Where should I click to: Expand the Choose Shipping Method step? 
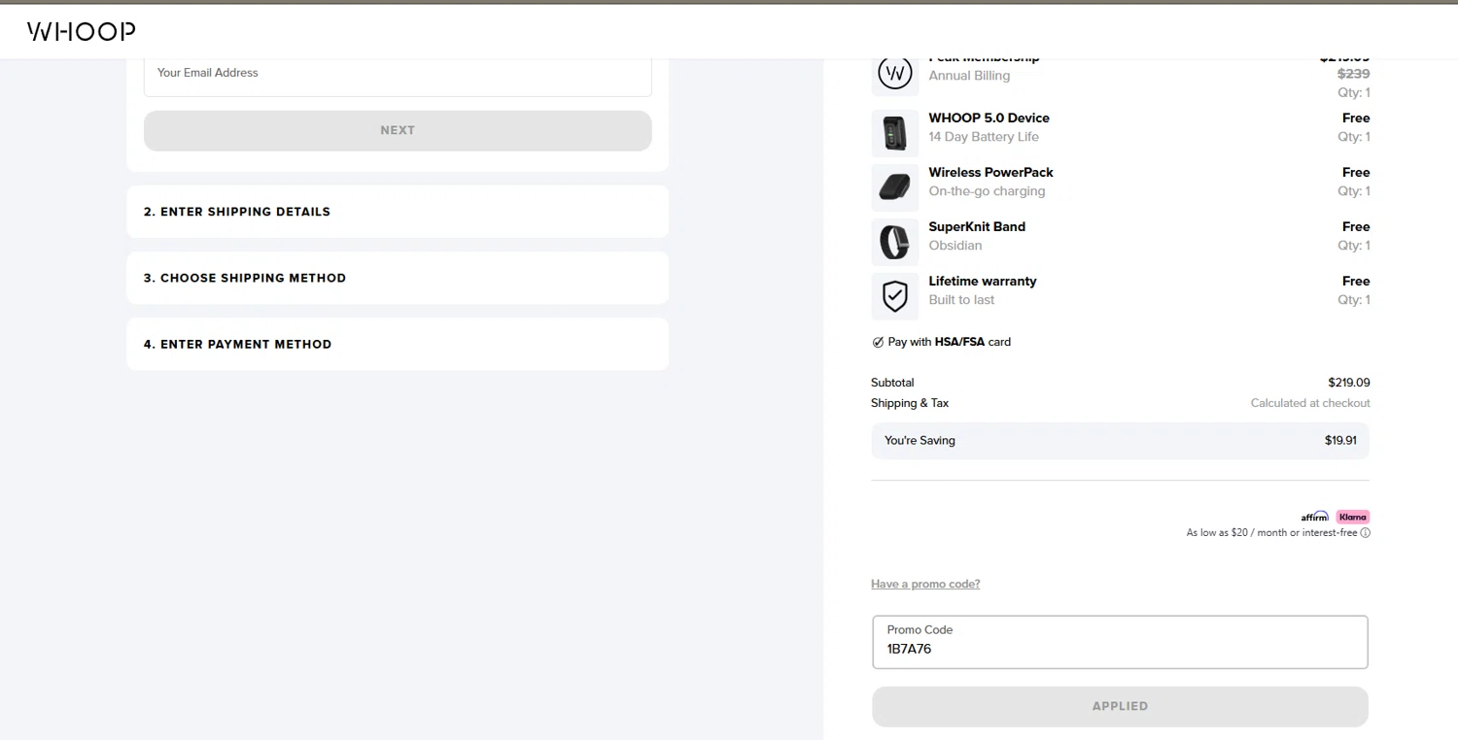coord(398,278)
